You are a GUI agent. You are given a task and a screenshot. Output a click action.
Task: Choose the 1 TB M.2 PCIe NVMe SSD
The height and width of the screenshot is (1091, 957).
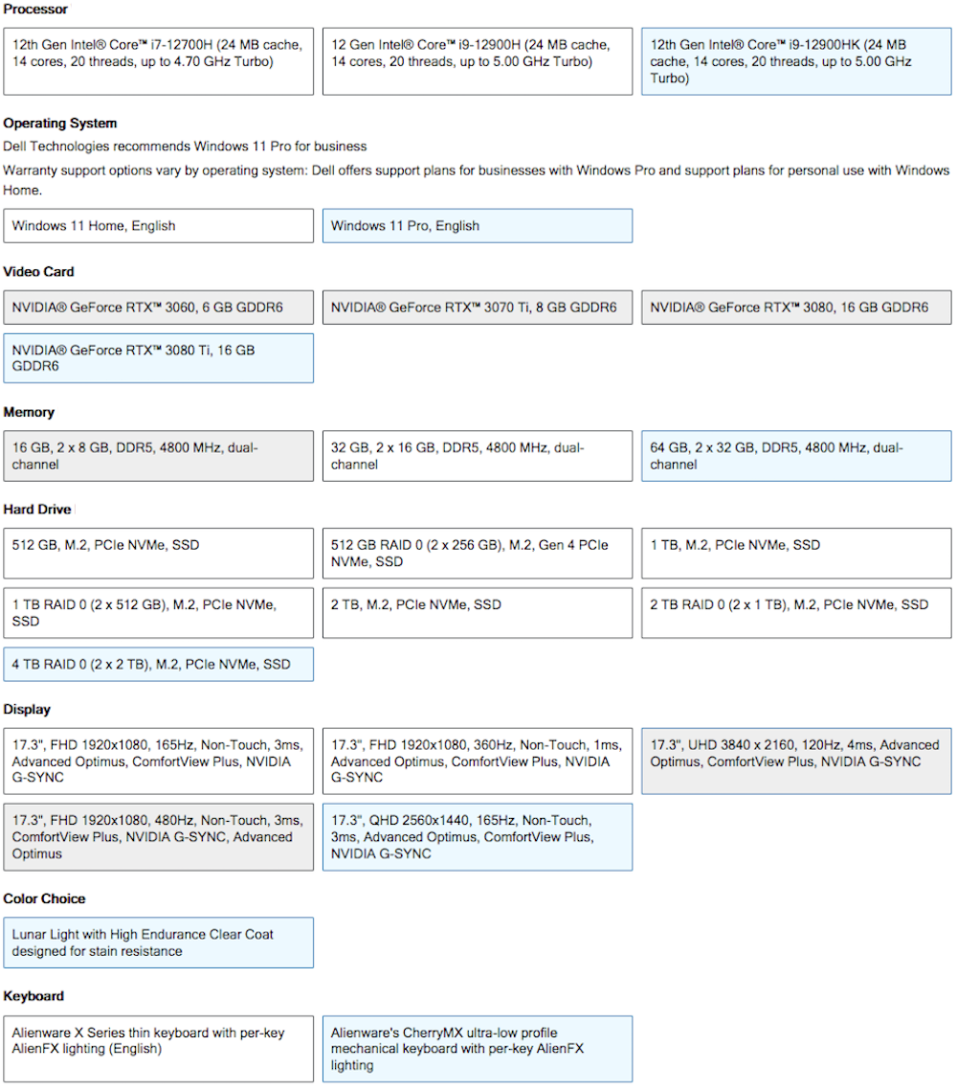tap(796, 553)
